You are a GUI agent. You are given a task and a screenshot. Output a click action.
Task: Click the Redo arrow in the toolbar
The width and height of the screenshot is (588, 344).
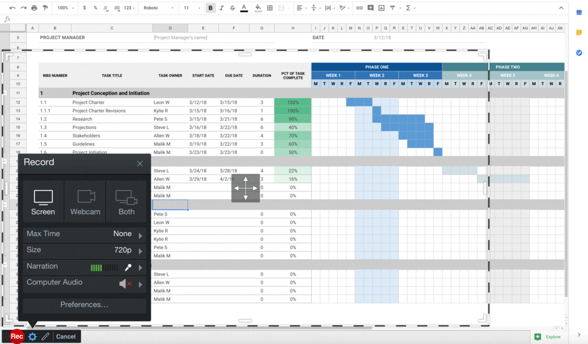tap(23, 8)
